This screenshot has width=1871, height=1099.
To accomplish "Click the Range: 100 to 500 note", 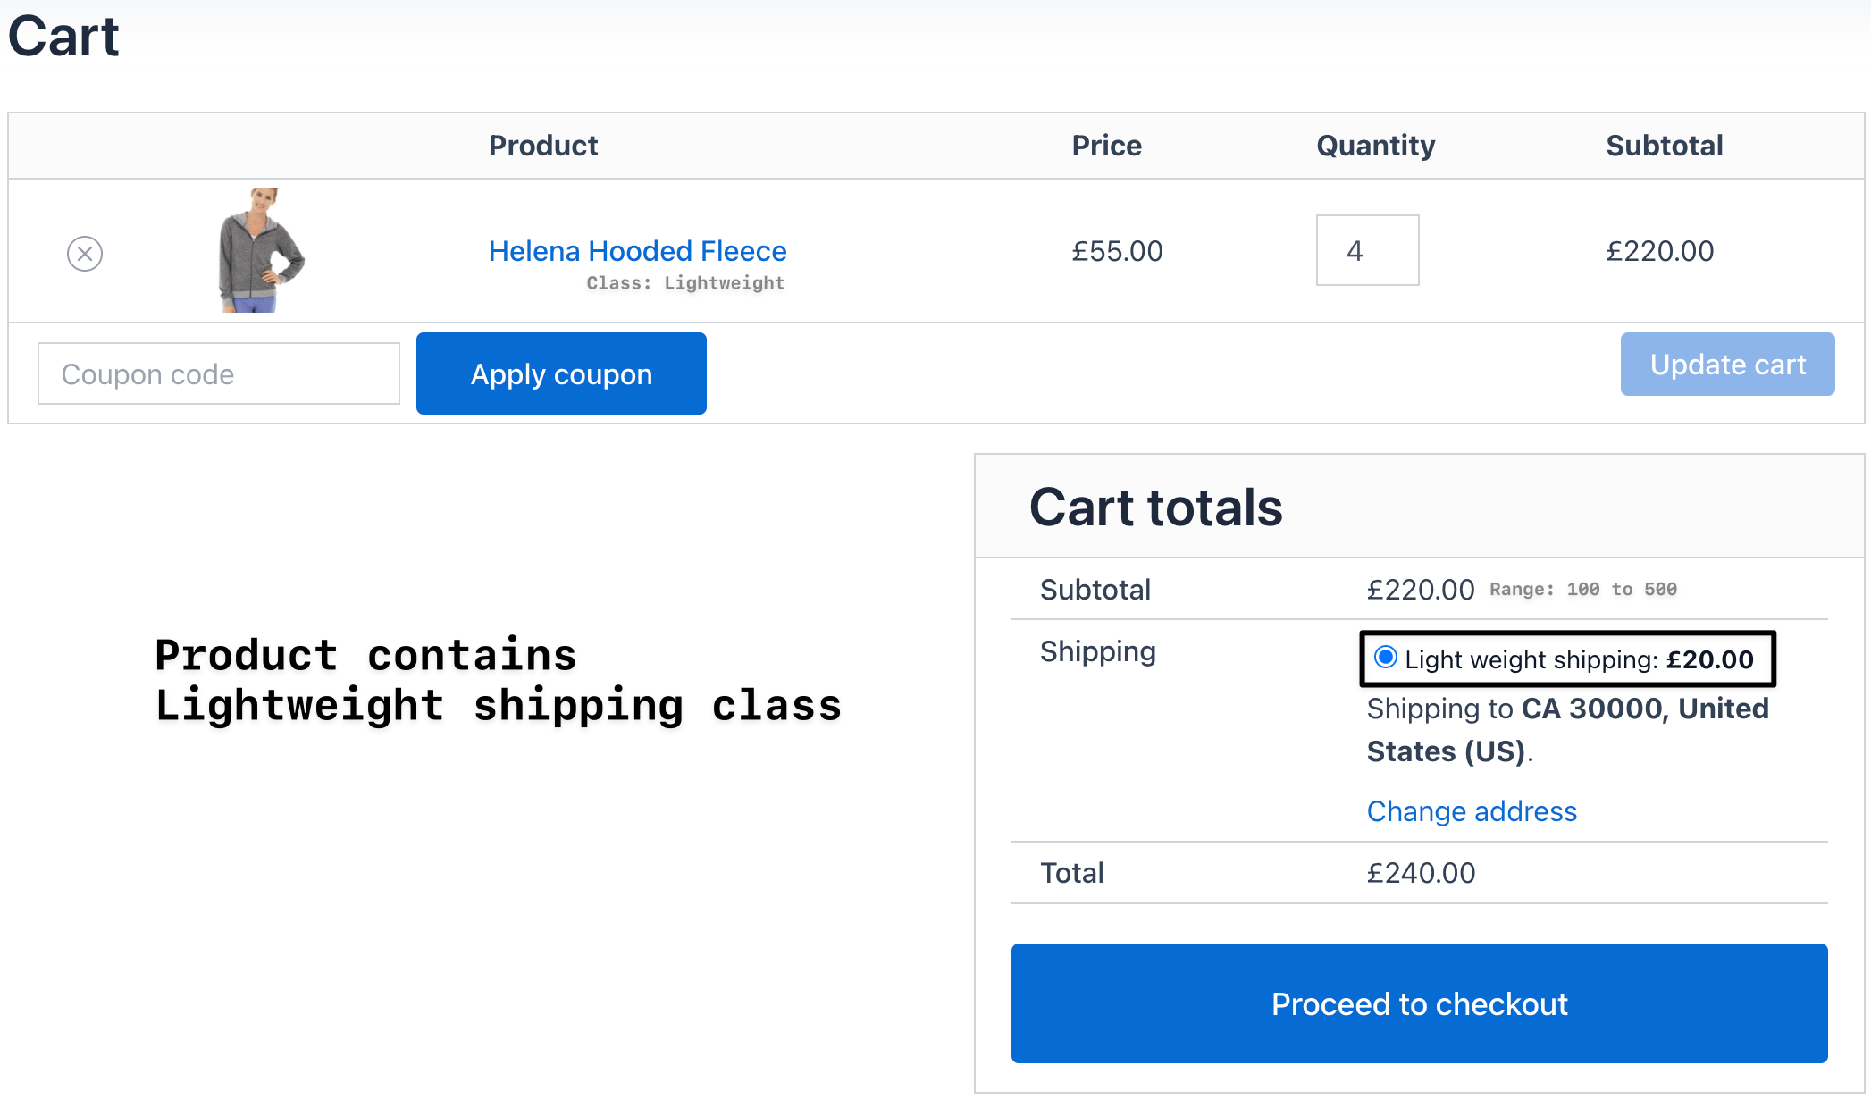I will click(x=1582, y=590).
